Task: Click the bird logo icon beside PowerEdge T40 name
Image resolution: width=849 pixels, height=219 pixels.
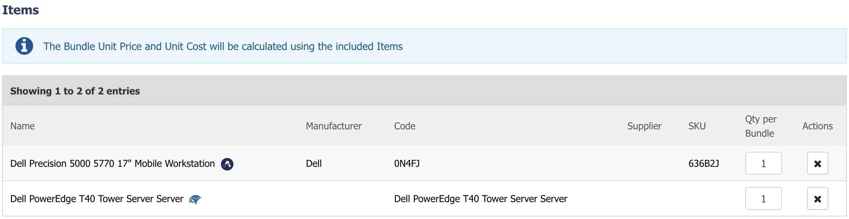Action: (x=195, y=199)
